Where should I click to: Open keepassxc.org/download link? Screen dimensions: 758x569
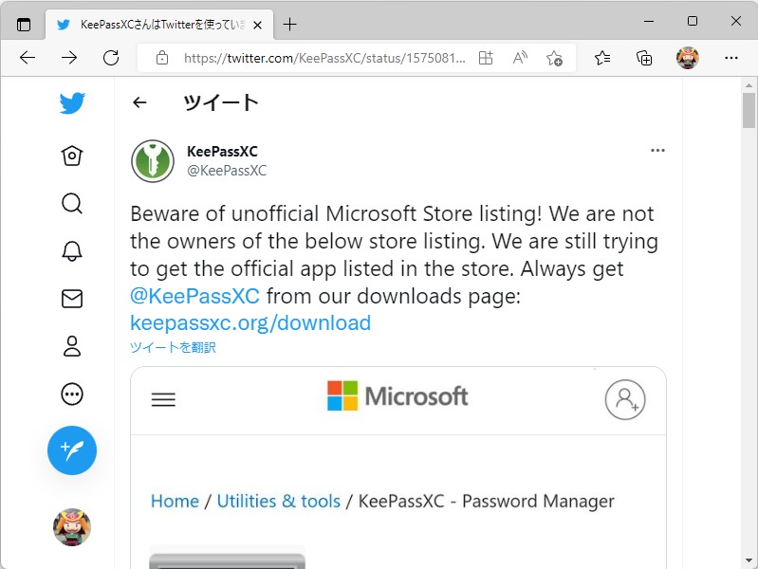(250, 323)
